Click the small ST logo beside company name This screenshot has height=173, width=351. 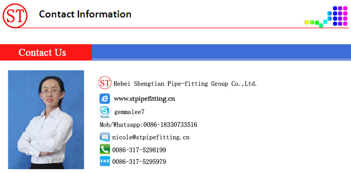[105, 83]
